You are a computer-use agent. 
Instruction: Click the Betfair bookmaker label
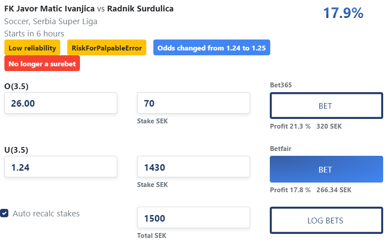point(281,149)
